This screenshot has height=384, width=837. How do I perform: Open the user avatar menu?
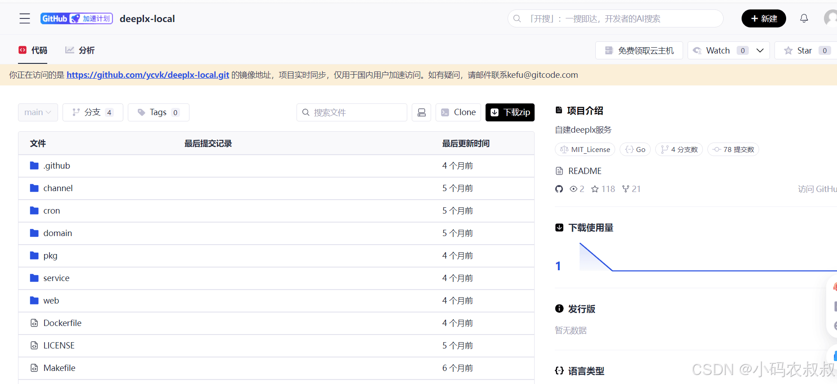coord(831,18)
